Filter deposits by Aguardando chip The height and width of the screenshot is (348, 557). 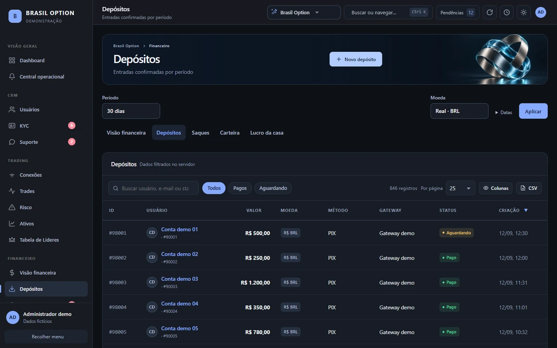[x=273, y=188]
